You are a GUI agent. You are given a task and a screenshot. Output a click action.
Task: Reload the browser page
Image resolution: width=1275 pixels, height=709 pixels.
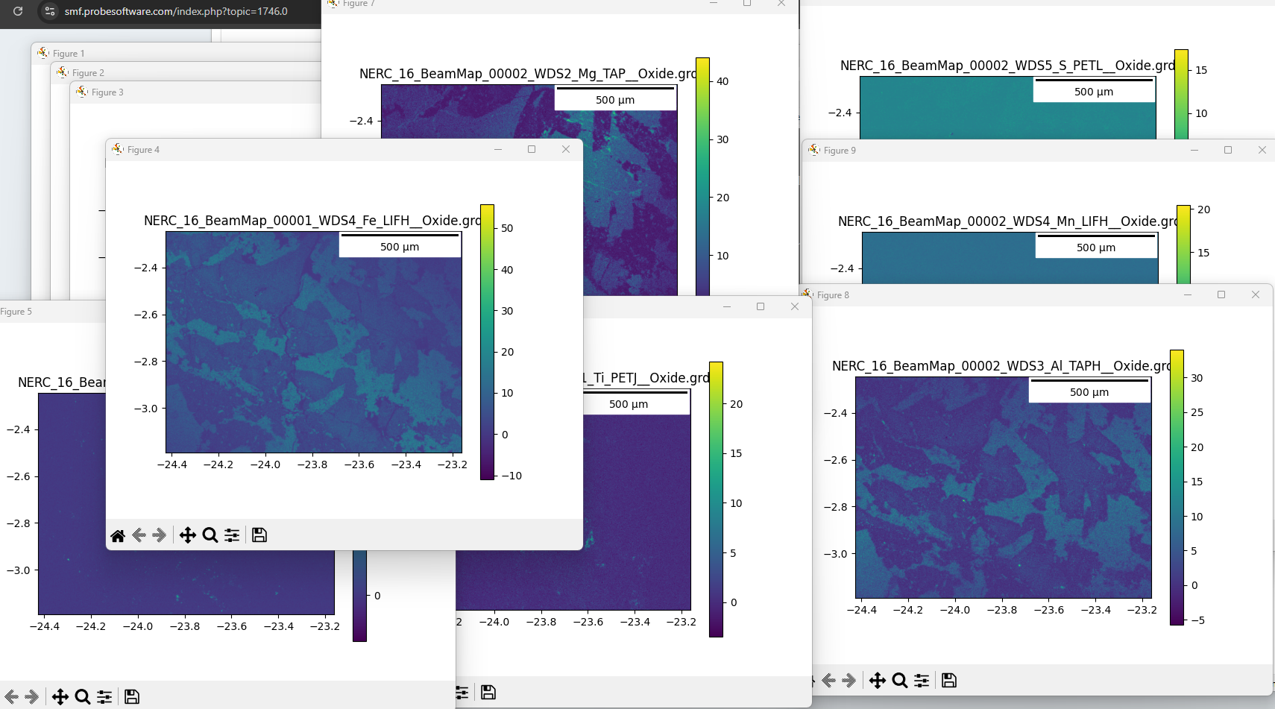[18, 11]
